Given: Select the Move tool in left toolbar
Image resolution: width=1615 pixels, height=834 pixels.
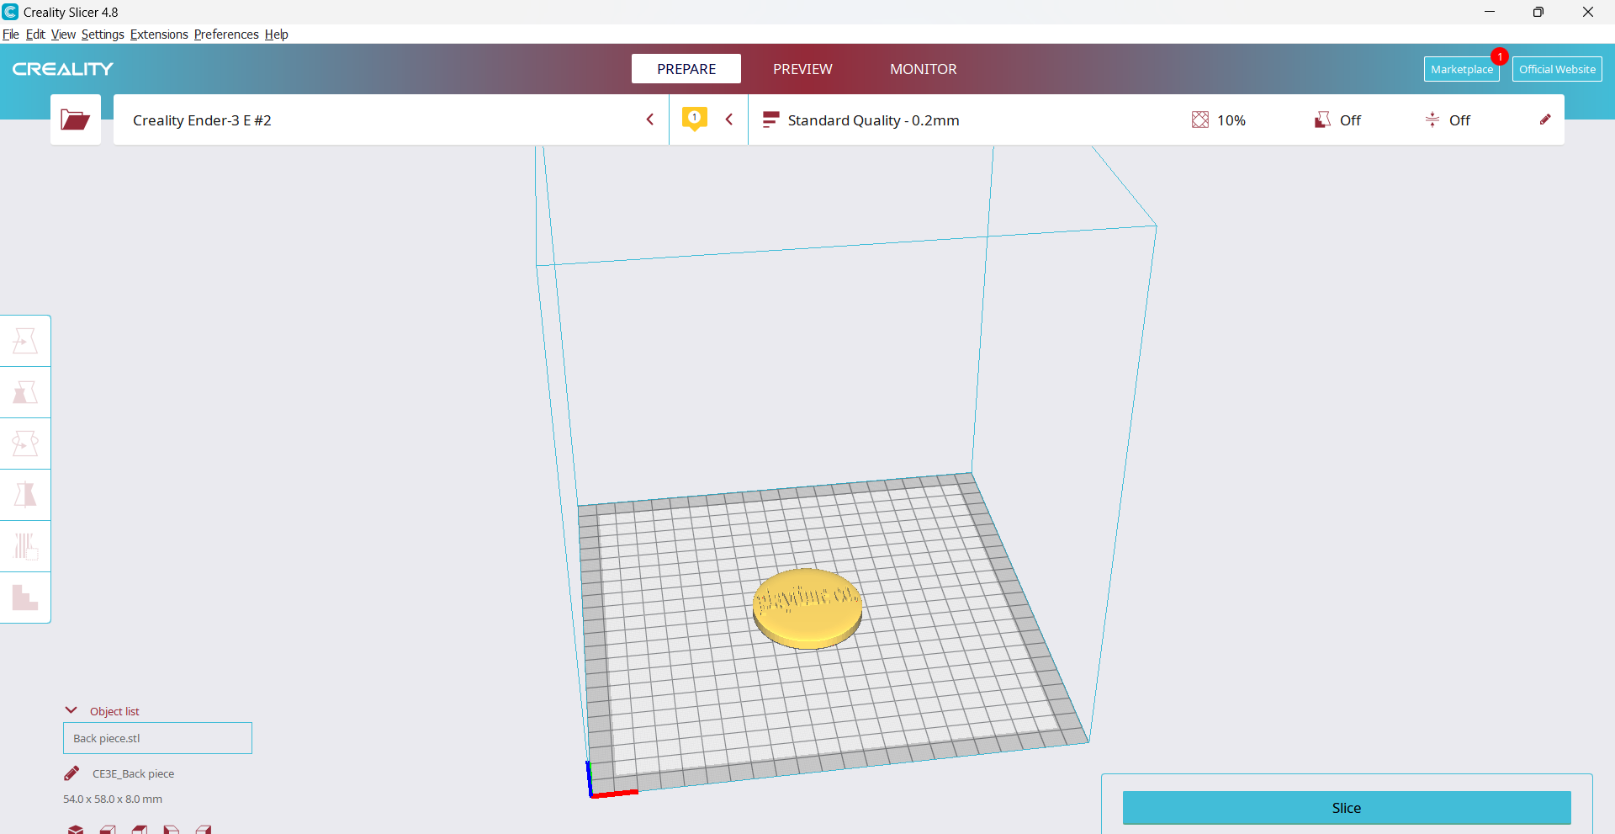Looking at the screenshot, I should coord(25,341).
